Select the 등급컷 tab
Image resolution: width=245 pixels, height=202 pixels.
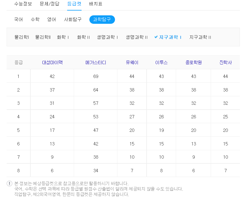[74, 4]
